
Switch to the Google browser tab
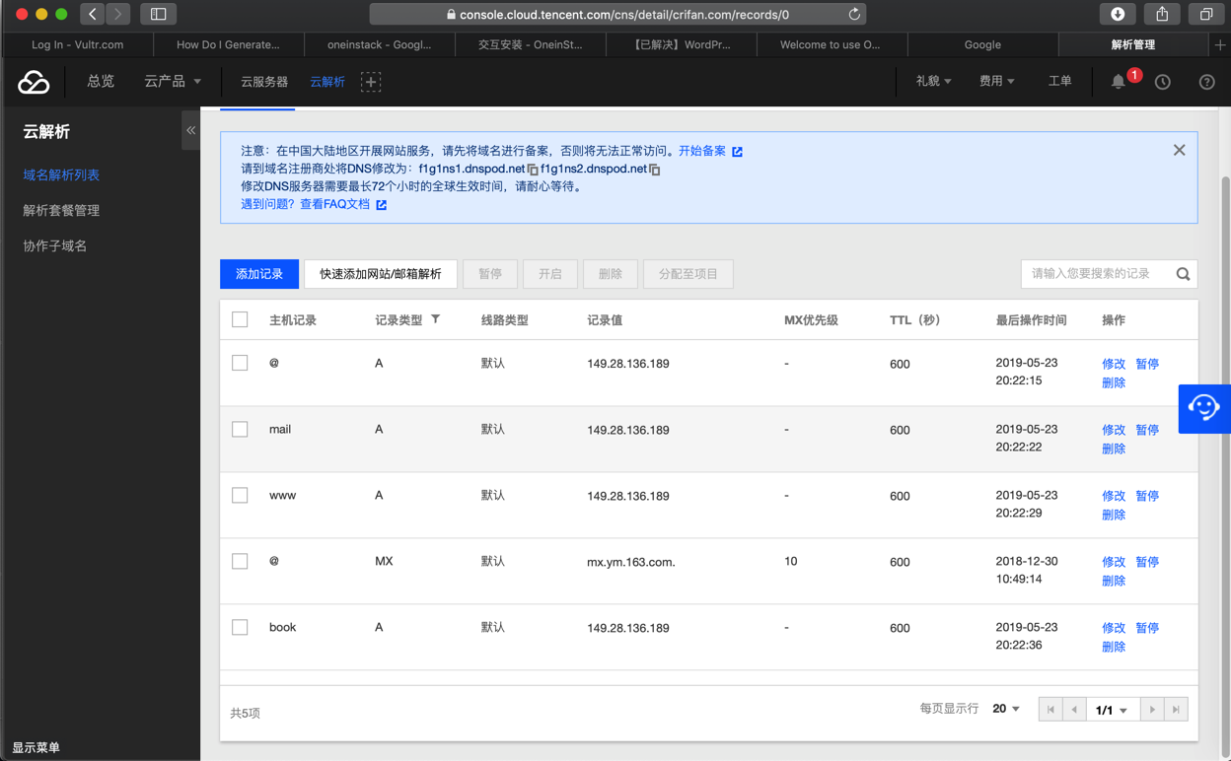tap(981, 44)
